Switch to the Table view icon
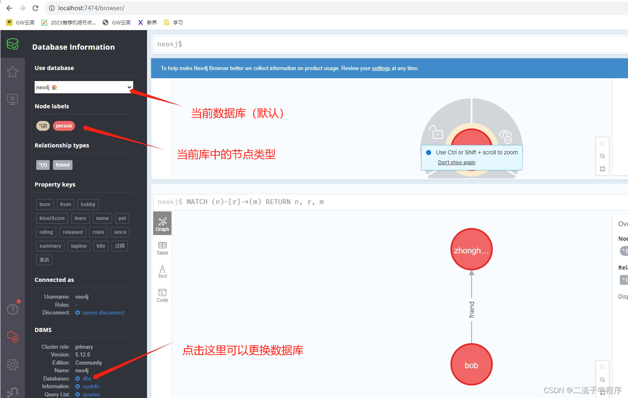Viewport: 628px width, 398px height. pyautogui.click(x=162, y=247)
